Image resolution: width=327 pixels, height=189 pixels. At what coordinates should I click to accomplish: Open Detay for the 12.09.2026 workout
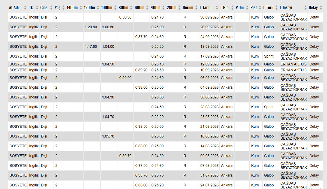click(x=314, y=64)
